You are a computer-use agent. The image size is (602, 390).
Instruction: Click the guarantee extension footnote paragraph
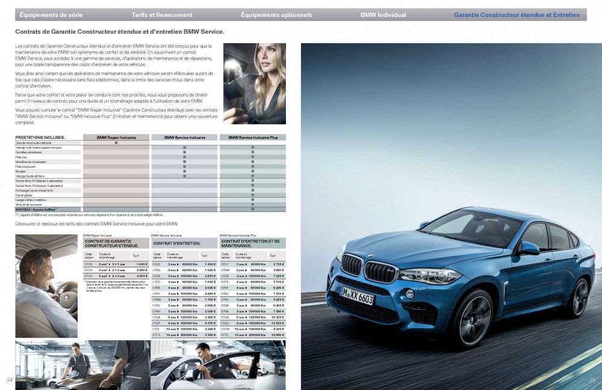[x=116, y=286]
